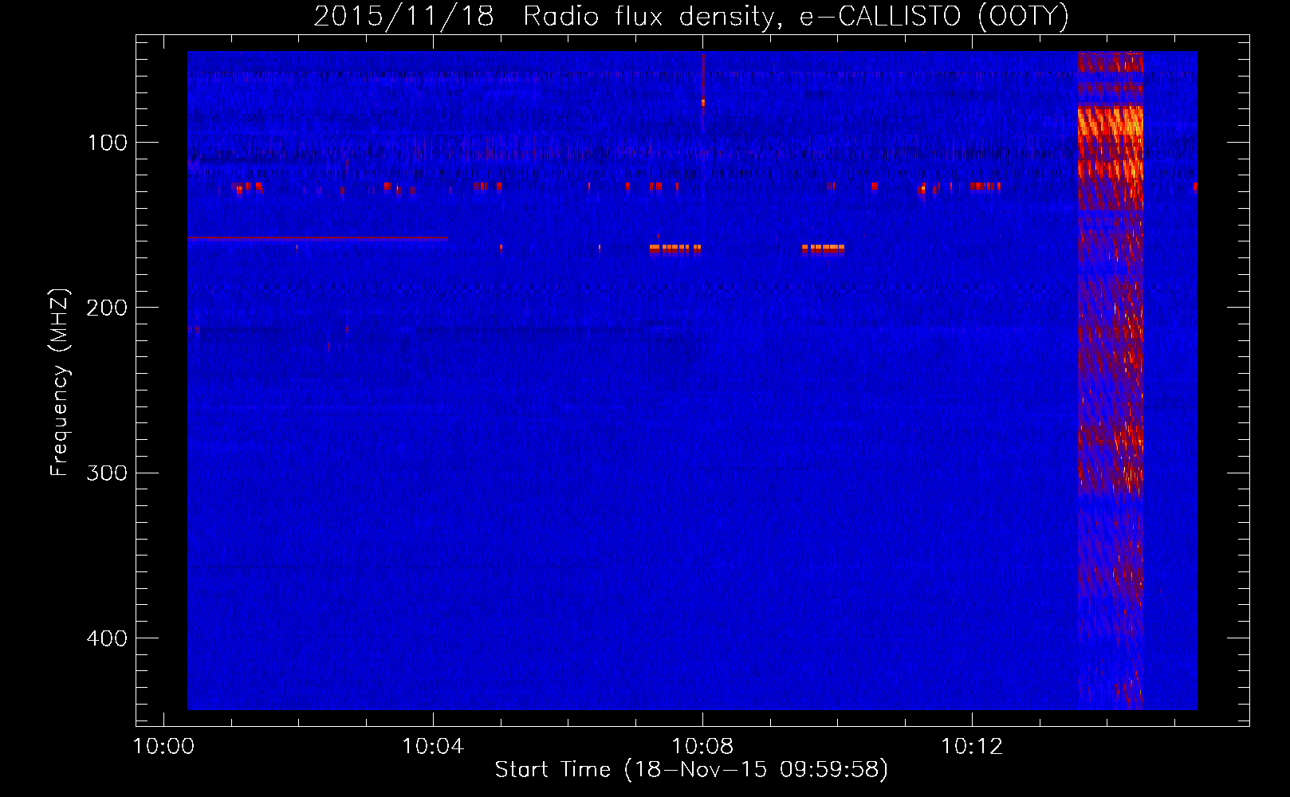
Task: Click the thin vertical spike at 10:08
Action: pyautogui.click(x=702, y=92)
